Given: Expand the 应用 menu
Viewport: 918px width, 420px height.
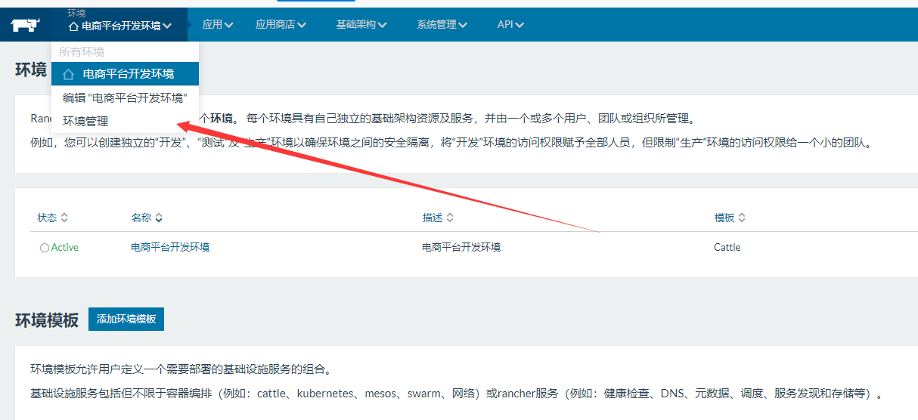Looking at the screenshot, I should tap(218, 25).
